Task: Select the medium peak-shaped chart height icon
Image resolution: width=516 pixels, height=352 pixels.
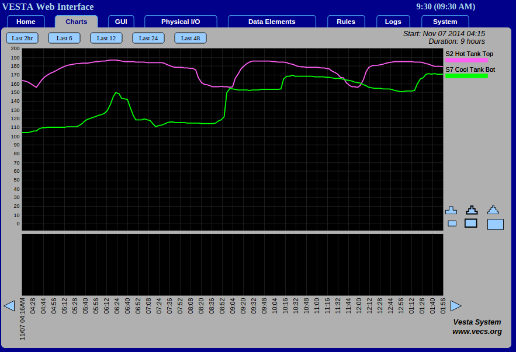Action: [x=472, y=210]
